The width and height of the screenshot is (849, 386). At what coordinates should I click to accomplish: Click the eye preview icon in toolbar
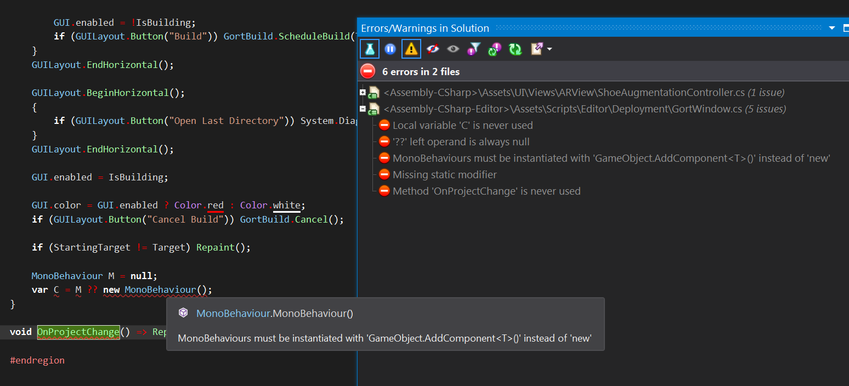(452, 48)
